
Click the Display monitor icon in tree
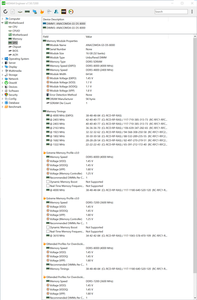pyautogui.click(x=6, y=67)
